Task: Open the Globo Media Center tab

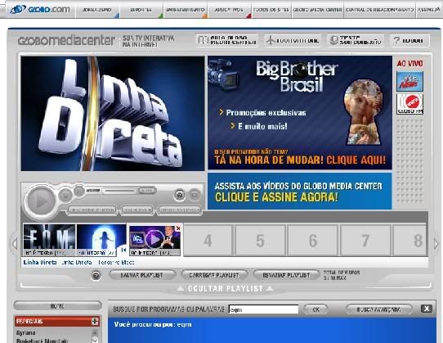Action: pos(317,10)
